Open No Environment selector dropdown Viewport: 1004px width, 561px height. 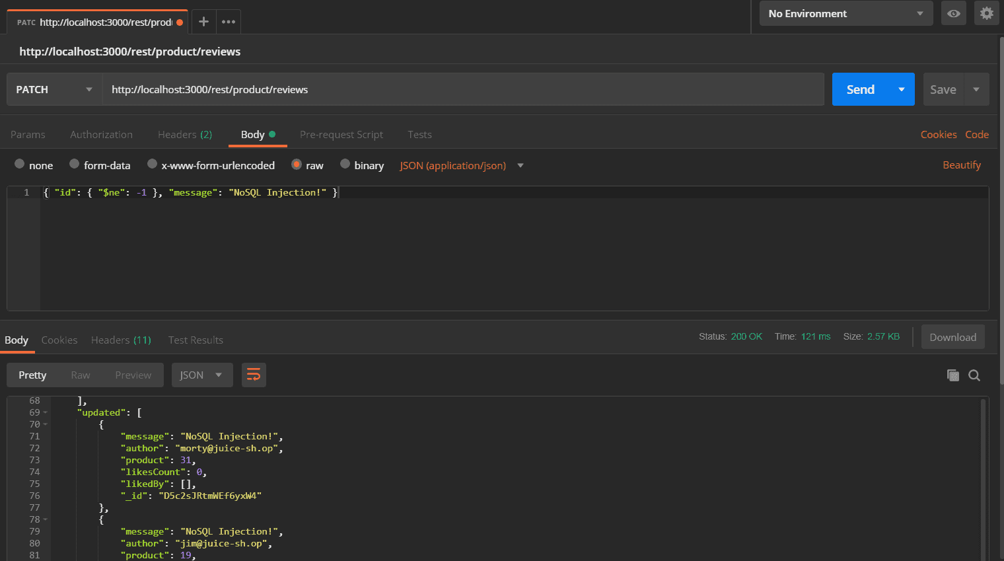845,13
